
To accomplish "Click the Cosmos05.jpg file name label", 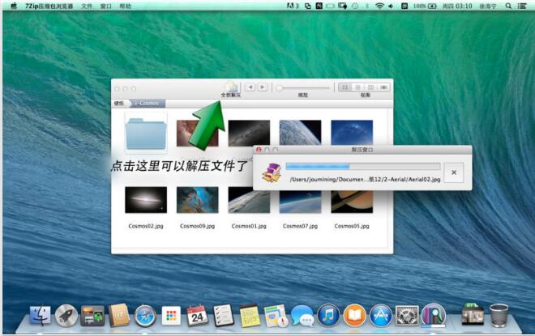I will (352, 226).
